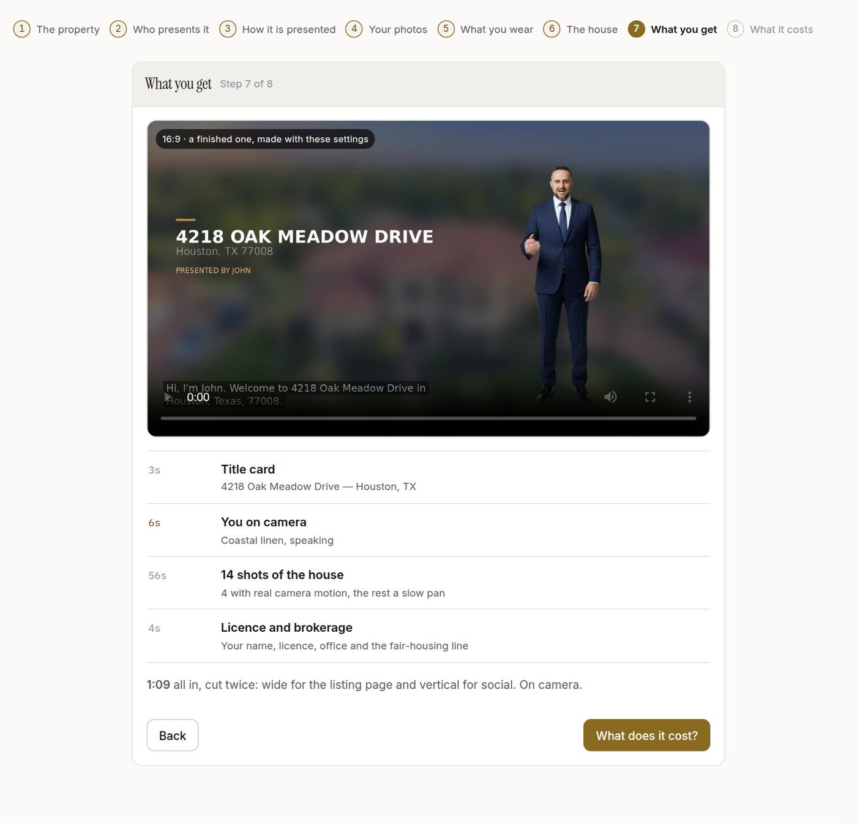The width and height of the screenshot is (857, 824).
Task: Click the 4s duration label
Action: click(154, 628)
